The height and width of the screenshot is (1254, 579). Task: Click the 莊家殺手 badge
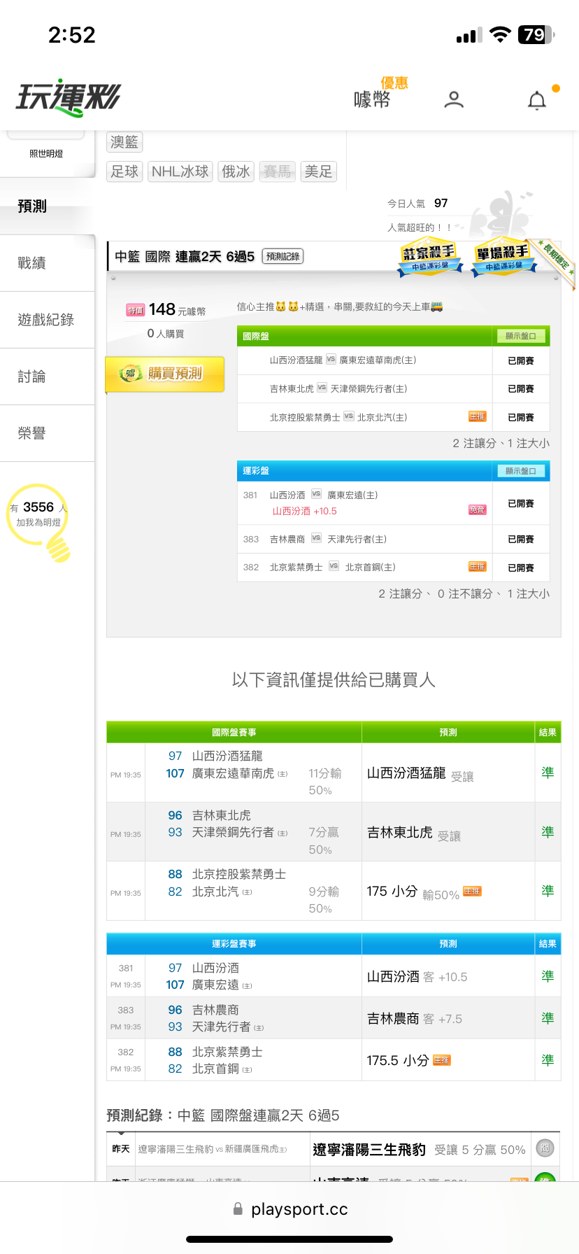coord(430,258)
